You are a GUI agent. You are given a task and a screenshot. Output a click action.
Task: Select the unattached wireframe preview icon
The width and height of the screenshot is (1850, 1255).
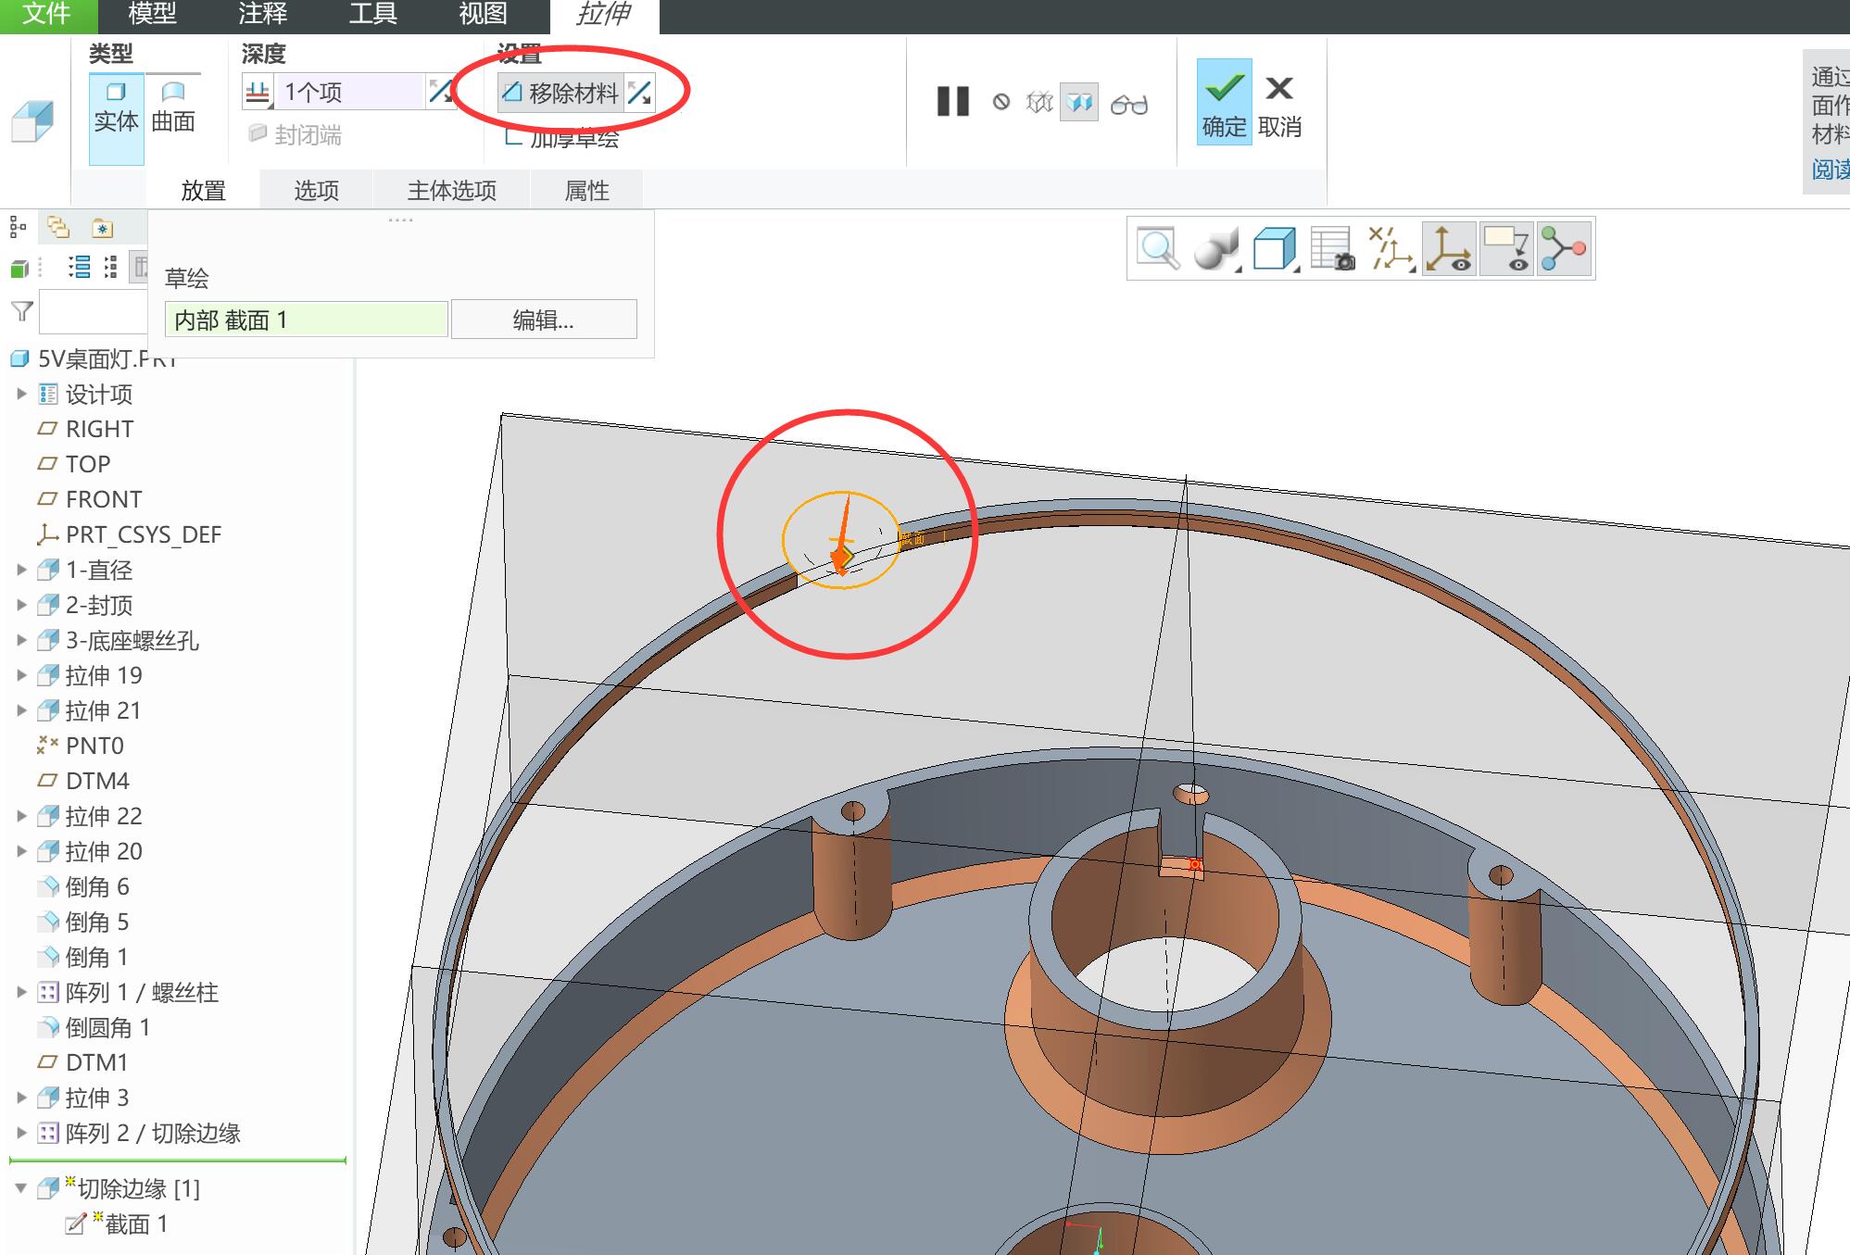[x=1039, y=102]
